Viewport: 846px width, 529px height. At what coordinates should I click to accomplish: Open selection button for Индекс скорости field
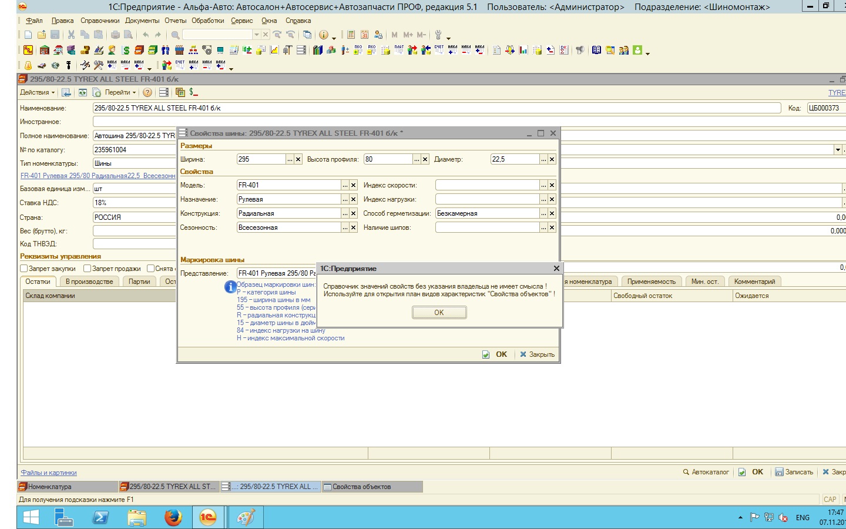pos(544,185)
